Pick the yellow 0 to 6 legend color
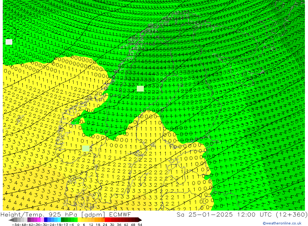 (x=79, y=220)
